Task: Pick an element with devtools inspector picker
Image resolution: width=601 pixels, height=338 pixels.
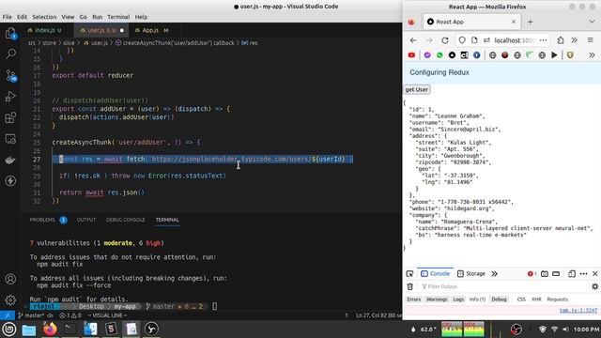Action: (x=409, y=273)
